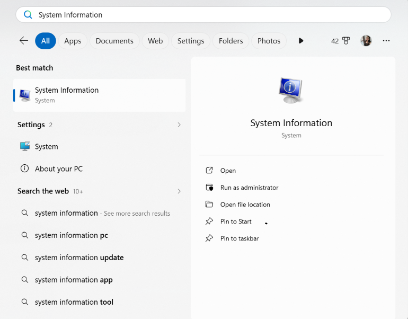The image size is (408, 319).
Task: Select 'system information update' web suggestion
Action: click(100, 258)
